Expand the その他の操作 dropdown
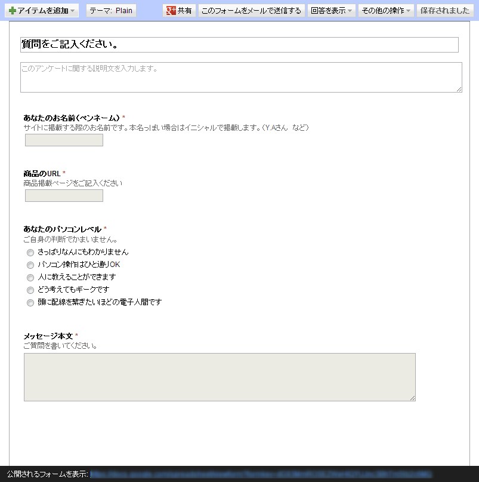The height and width of the screenshot is (482, 479). (386, 10)
